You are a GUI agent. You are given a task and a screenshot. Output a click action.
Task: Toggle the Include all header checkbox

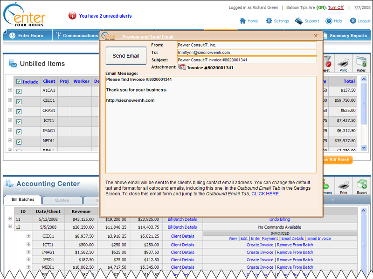(x=19, y=81)
